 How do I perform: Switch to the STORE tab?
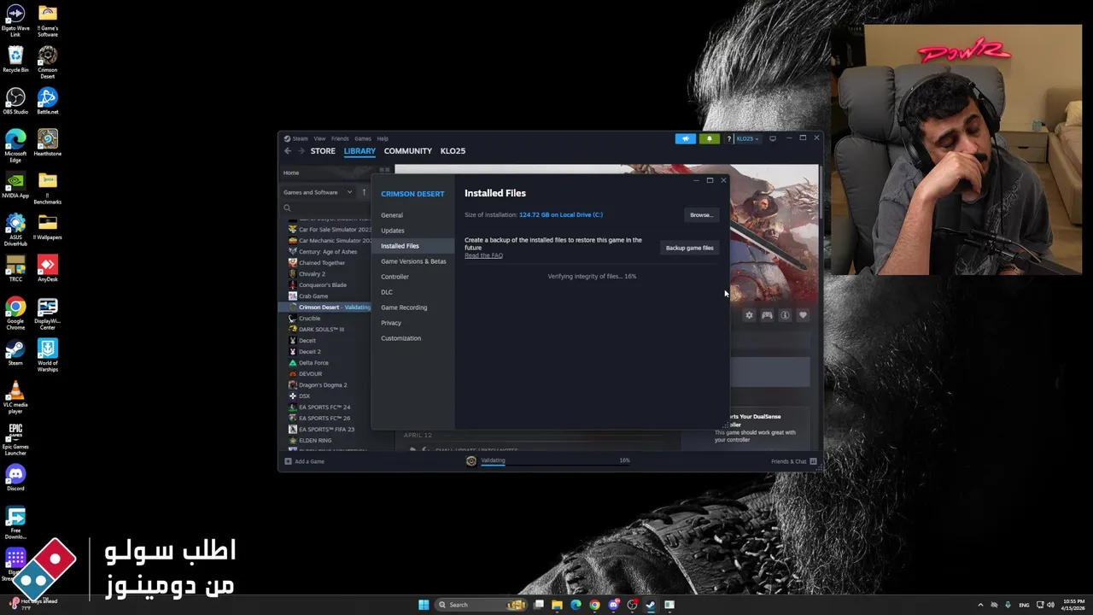323,151
